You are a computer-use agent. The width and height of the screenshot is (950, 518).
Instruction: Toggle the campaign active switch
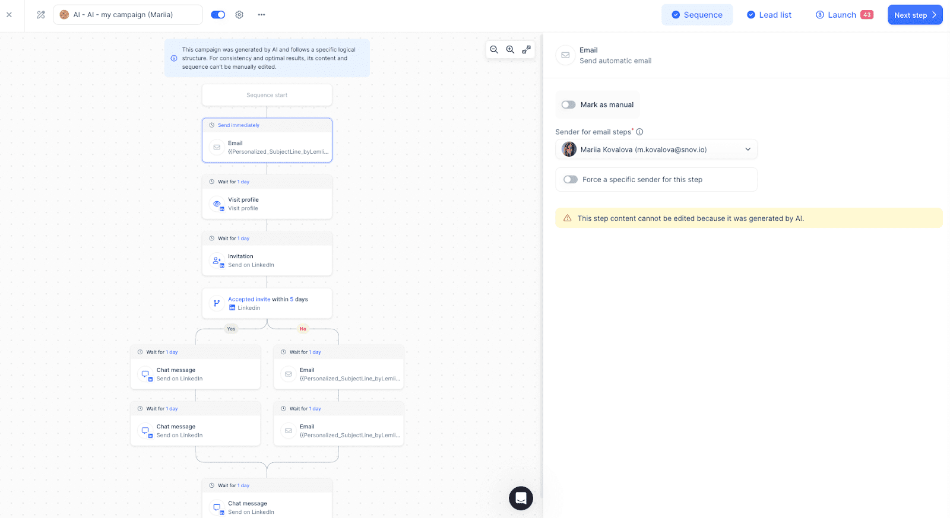(x=218, y=15)
